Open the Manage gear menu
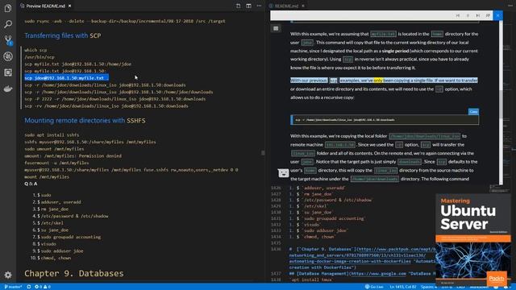Image resolution: width=516 pixels, height=290 pixels. (8, 275)
